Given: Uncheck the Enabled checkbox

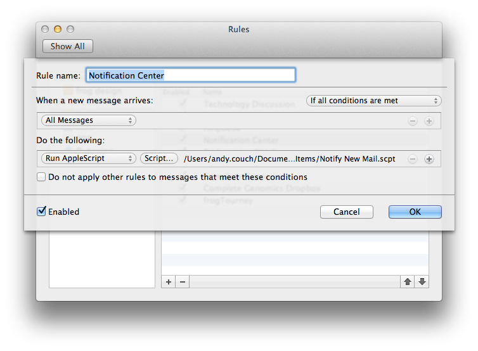Looking at the screenshot, I should tap(41, 212).
